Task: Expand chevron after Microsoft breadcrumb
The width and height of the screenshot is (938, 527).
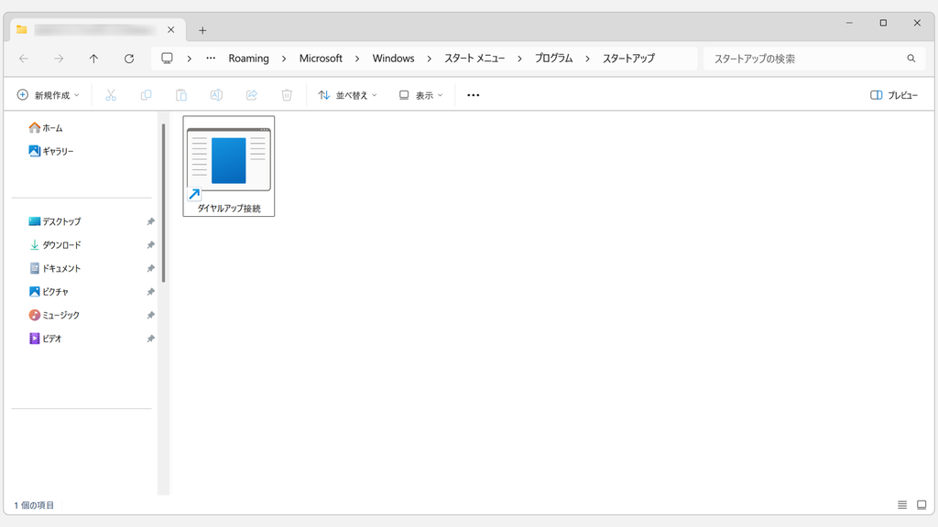Action: click(x=357, y=59)
